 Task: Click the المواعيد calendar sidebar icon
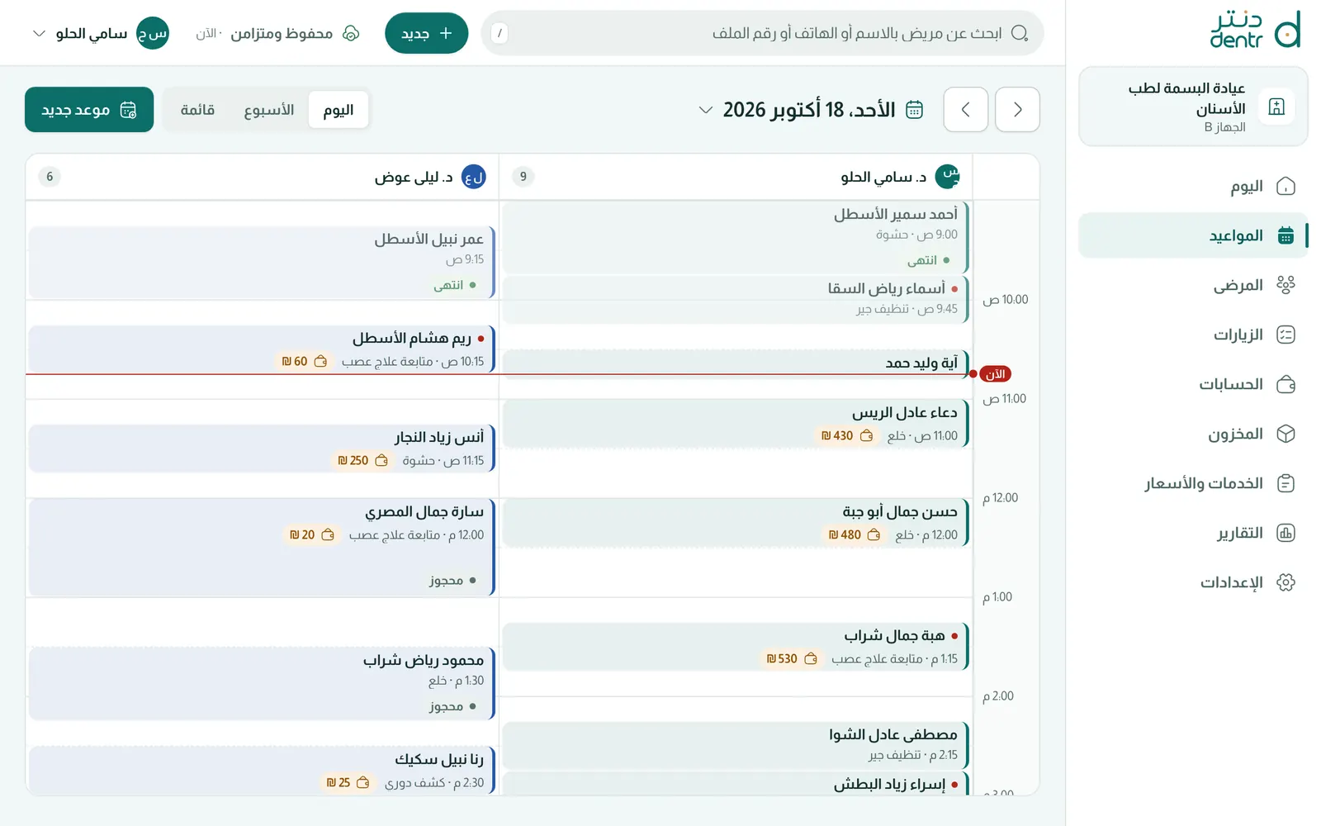(1285, 235)
